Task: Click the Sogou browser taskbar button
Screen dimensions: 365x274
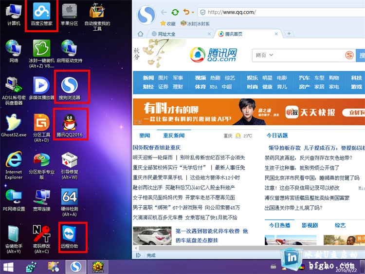Action: point(75,267)
